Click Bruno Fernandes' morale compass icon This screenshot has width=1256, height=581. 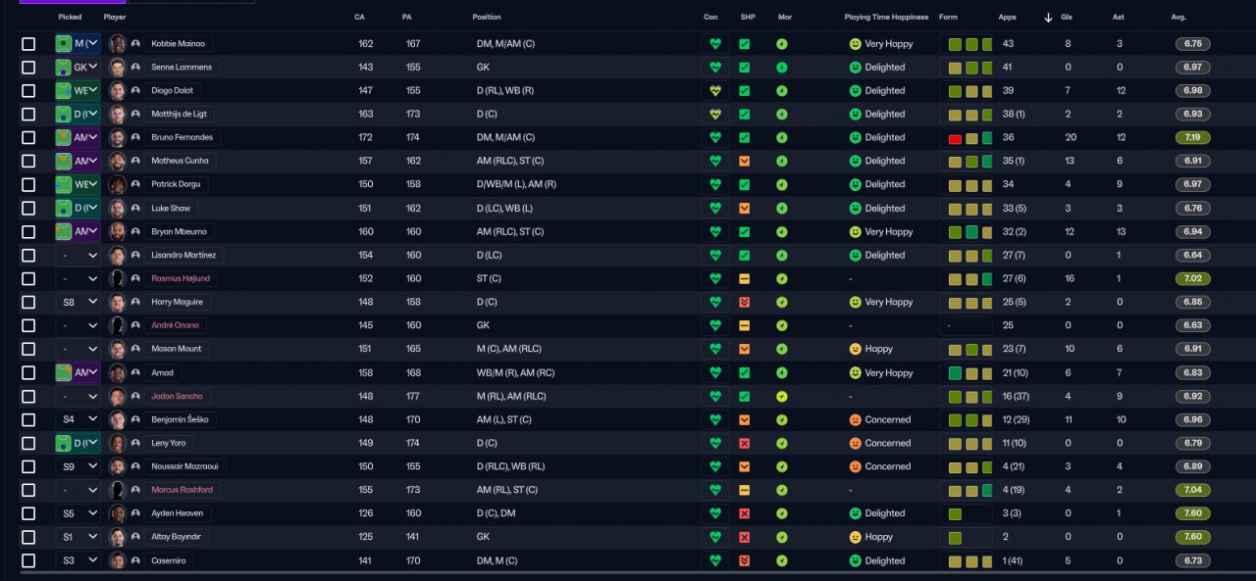(x=782, y=138)
